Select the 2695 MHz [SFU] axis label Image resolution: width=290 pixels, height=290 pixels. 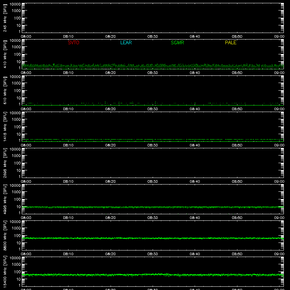tap(5, 163)
